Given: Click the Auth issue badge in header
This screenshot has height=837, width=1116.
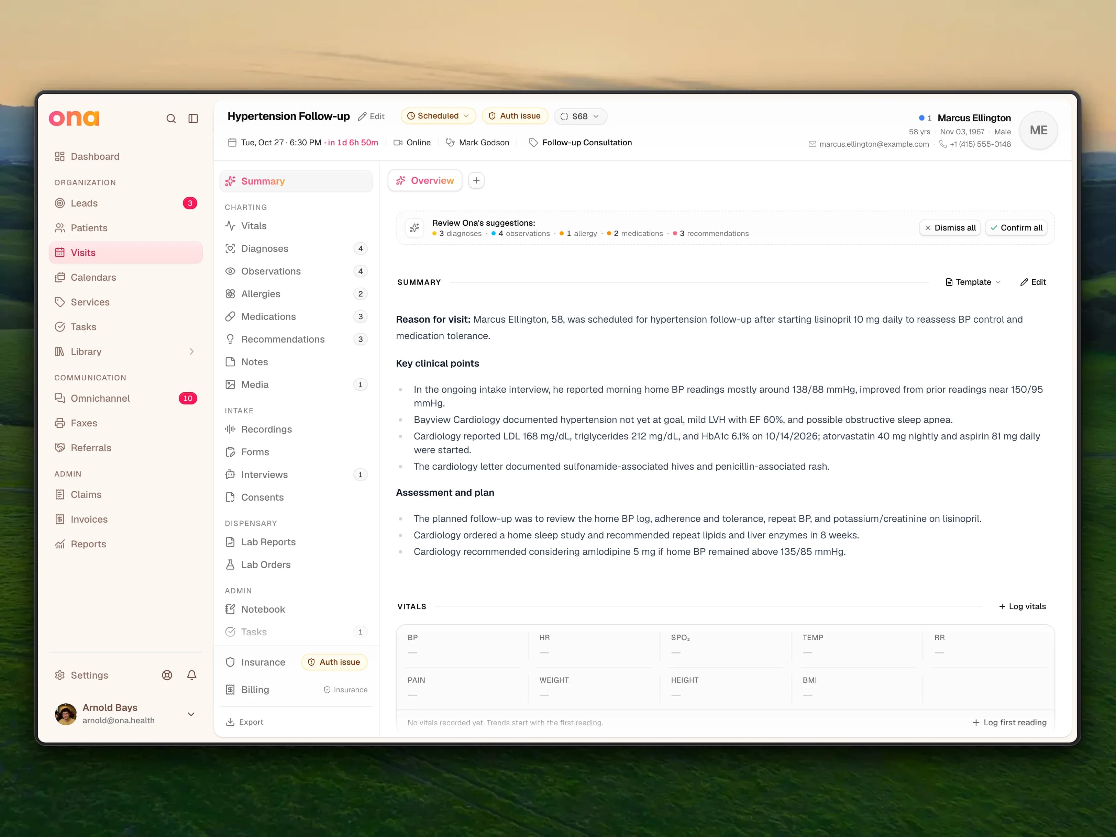Looking at the screenshot, I should click(515, 116).
